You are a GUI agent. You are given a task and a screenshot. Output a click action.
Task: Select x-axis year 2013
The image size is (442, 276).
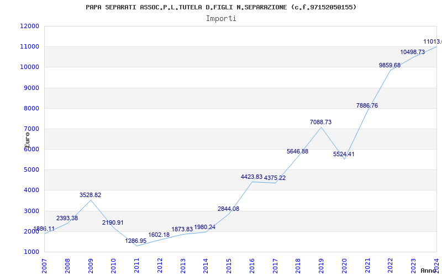(x=183, y=266)
